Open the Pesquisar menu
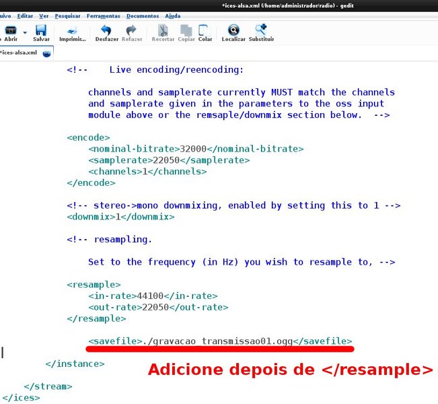 click(67, 15)
